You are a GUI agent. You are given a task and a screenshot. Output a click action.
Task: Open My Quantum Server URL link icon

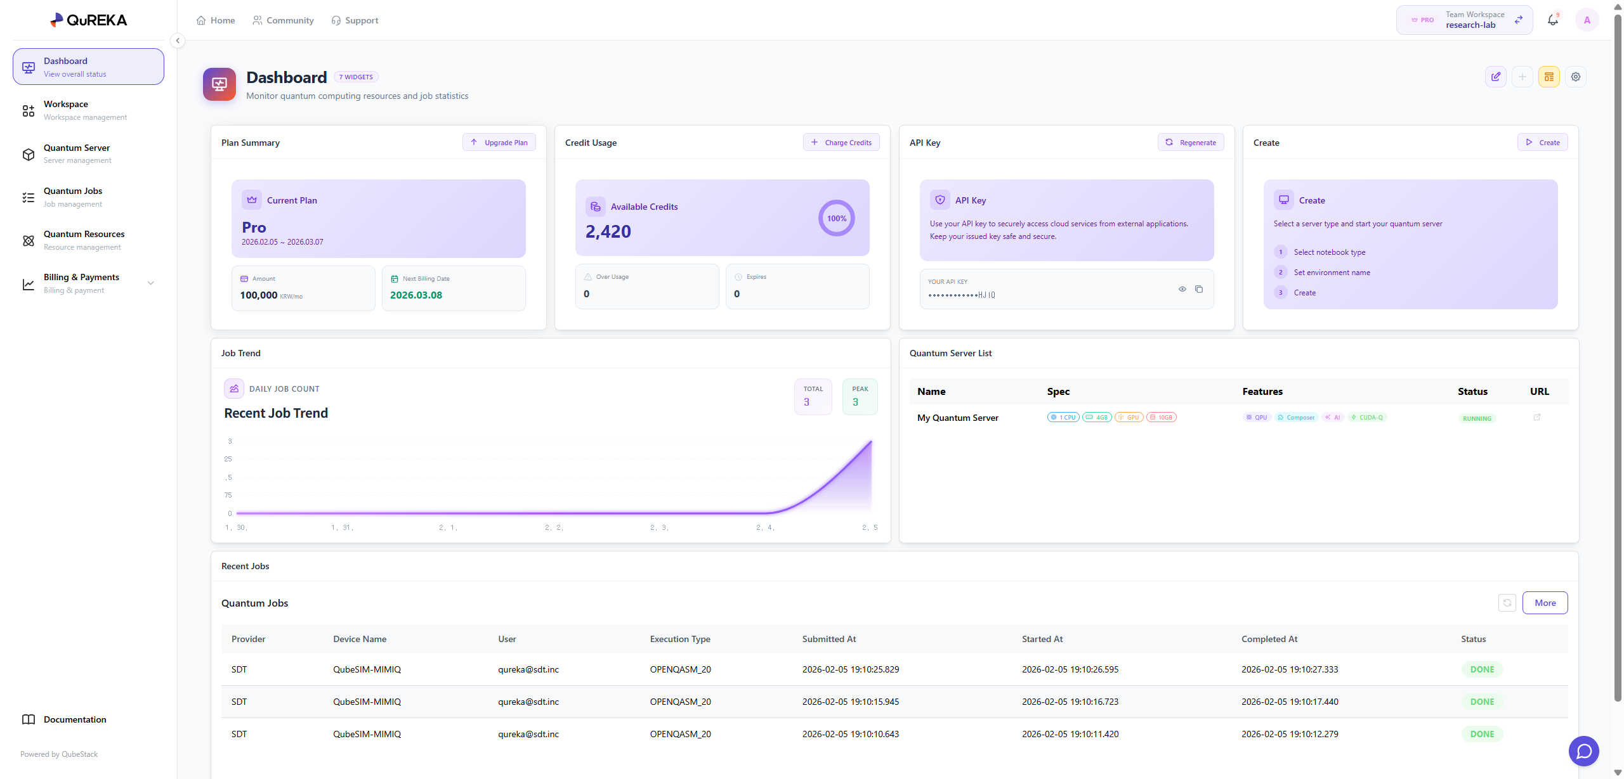tap(1537, 417)
